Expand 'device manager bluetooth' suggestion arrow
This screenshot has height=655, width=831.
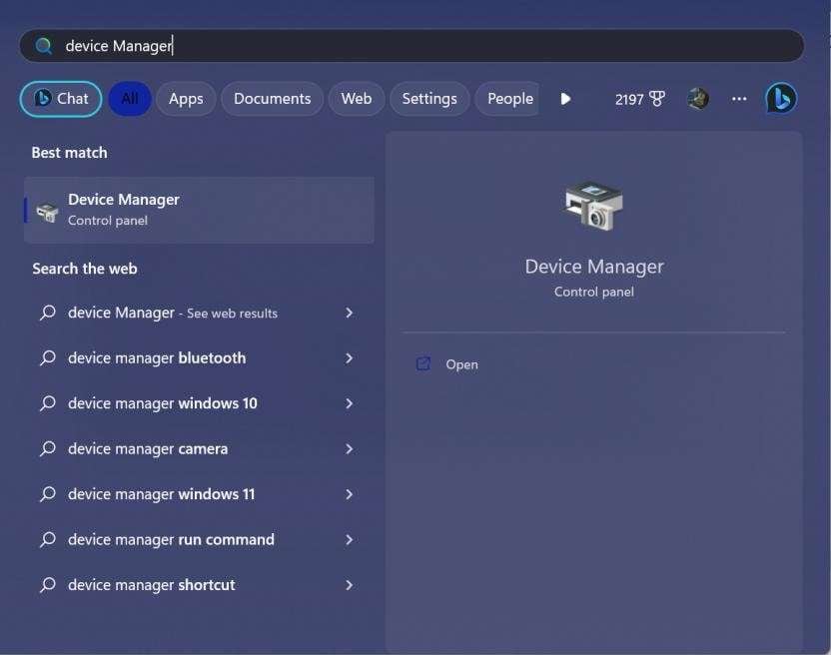coord(349,358)
